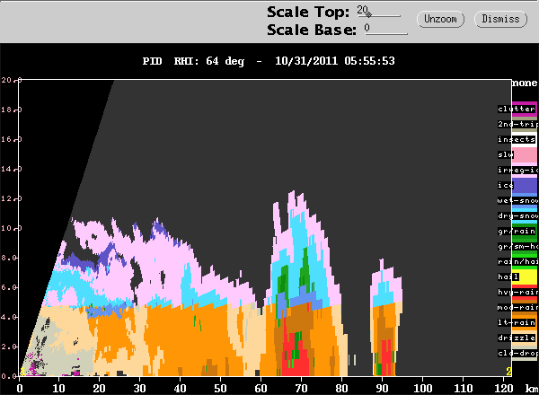Click the Dismiss button
Viewport: 539px width, 395px height.
[500, 19]
